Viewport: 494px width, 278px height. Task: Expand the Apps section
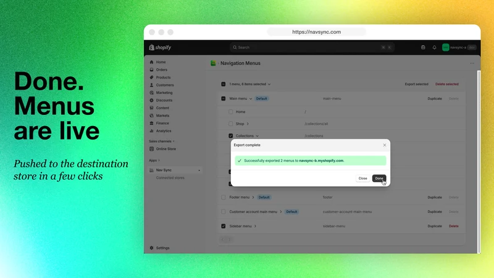[154, 161]
